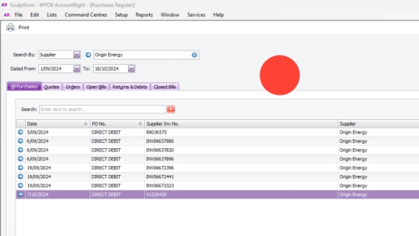This screenshot has height=236, width=419.
Task: Switch to the Open Bills tab
Action: click(96, 87)
